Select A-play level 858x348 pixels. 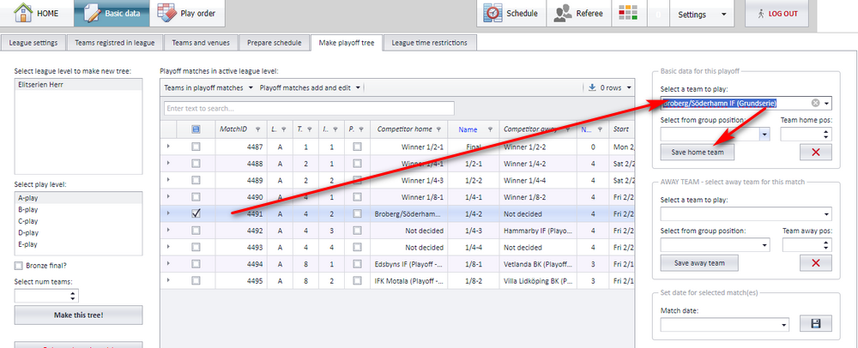click(x=78, y=198)
